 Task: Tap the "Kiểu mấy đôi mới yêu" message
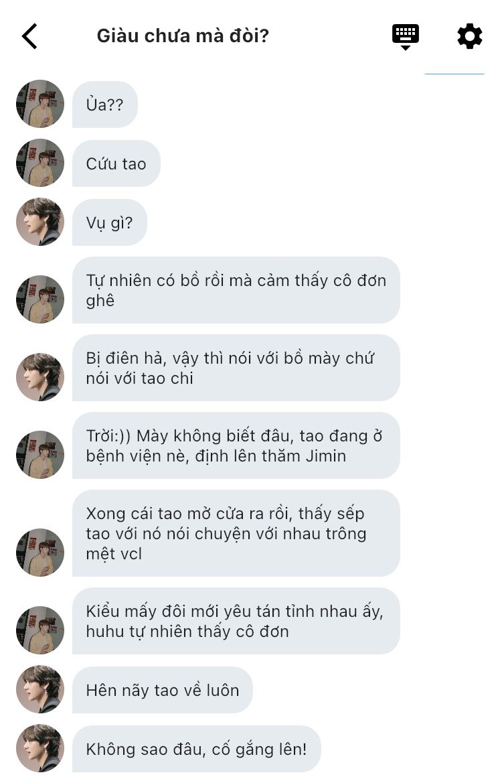point(236,621)
